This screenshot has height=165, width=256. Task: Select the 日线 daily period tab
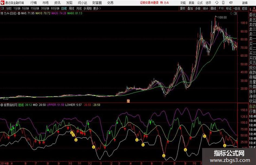[x=64, y=8]
